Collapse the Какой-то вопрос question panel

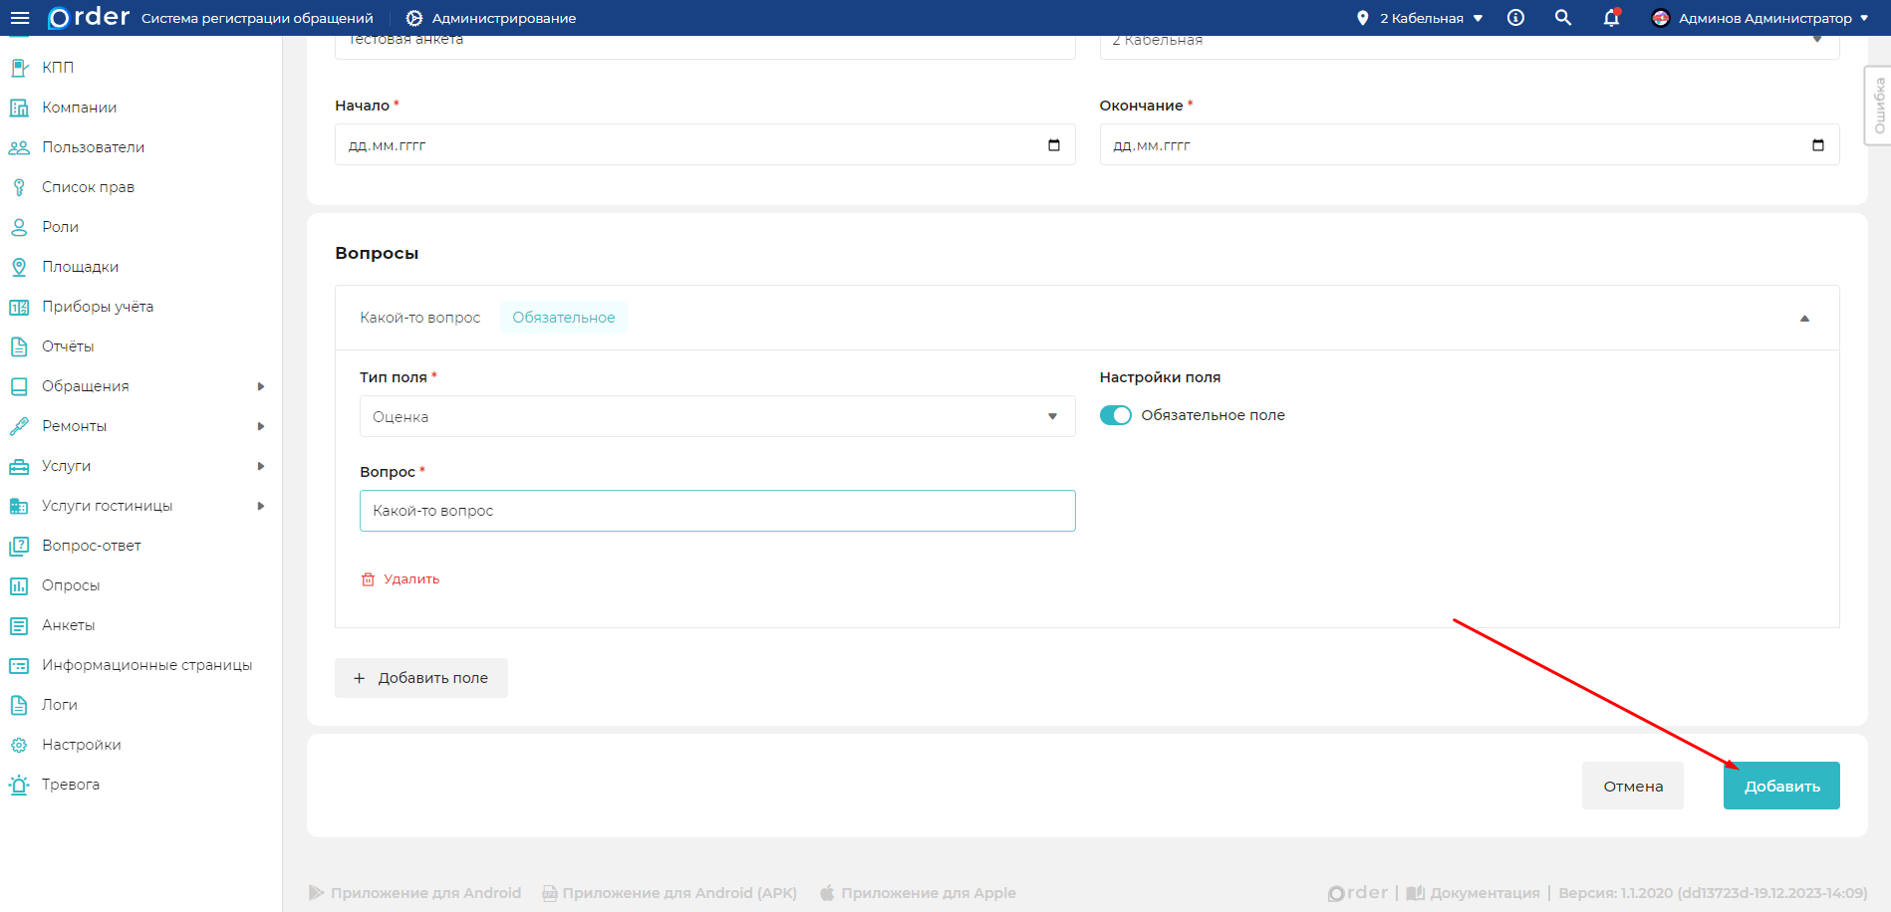tap(1804, 319)
